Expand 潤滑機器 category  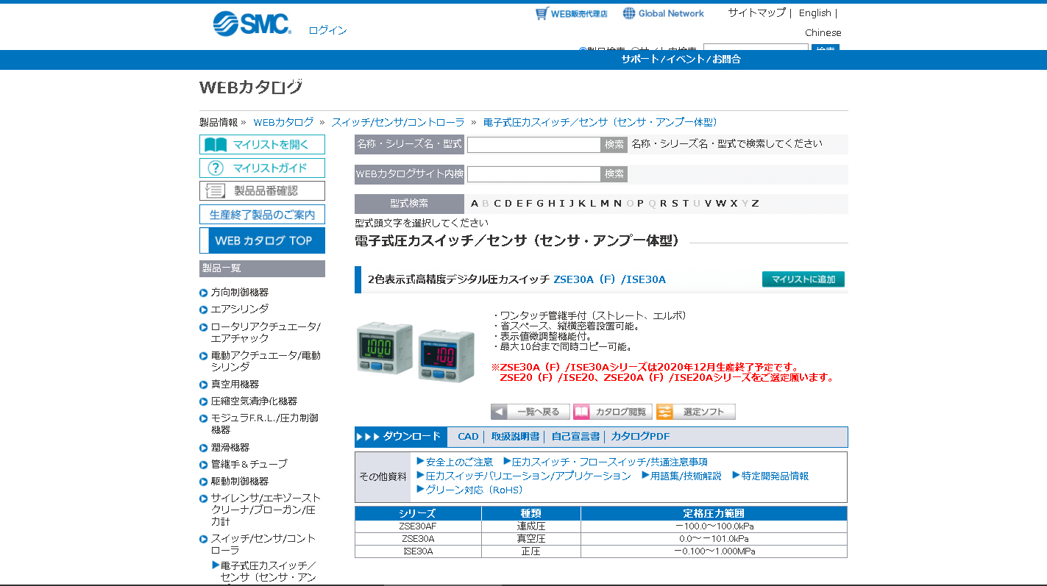coord(230,447)
